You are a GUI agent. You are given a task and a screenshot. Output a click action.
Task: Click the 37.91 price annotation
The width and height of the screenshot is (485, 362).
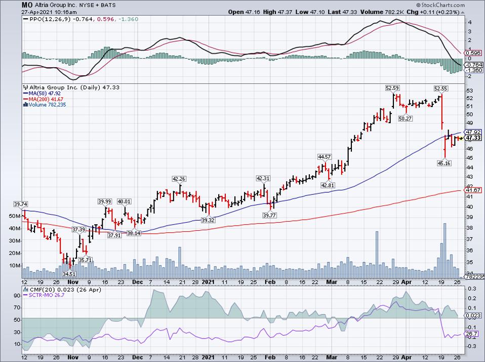[114, 235]
